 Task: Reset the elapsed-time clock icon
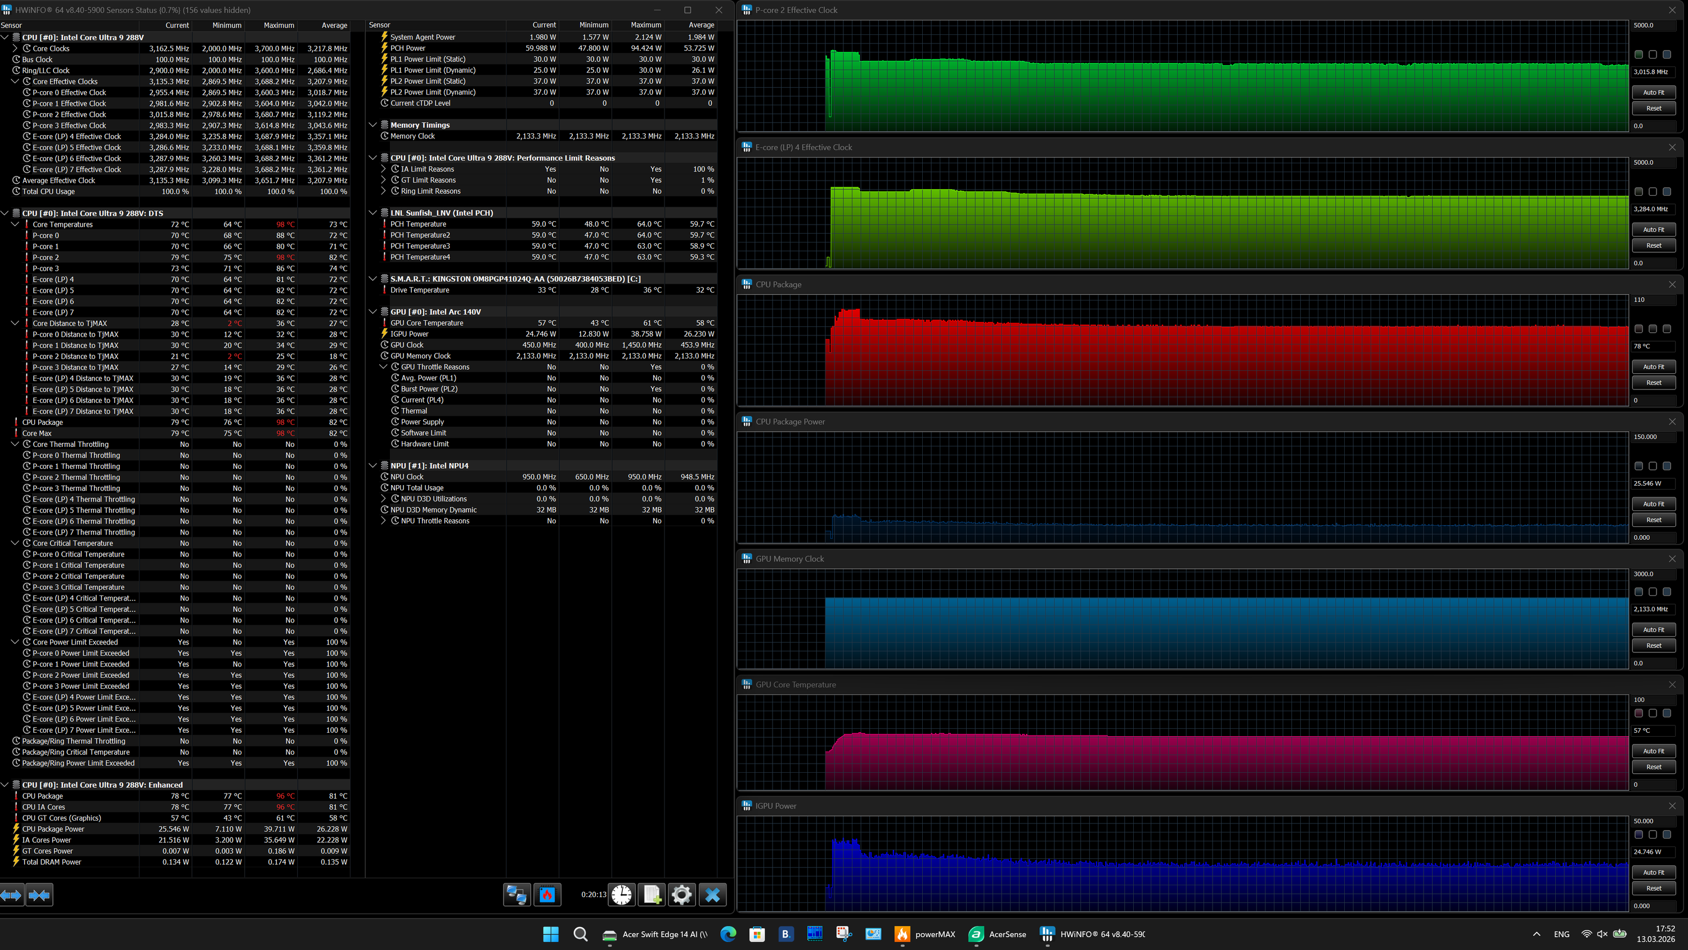click(622, 895)
